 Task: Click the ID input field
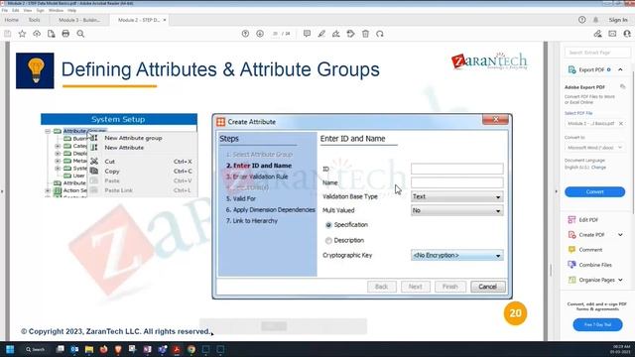pyautogui.click(x=457, y=169)
